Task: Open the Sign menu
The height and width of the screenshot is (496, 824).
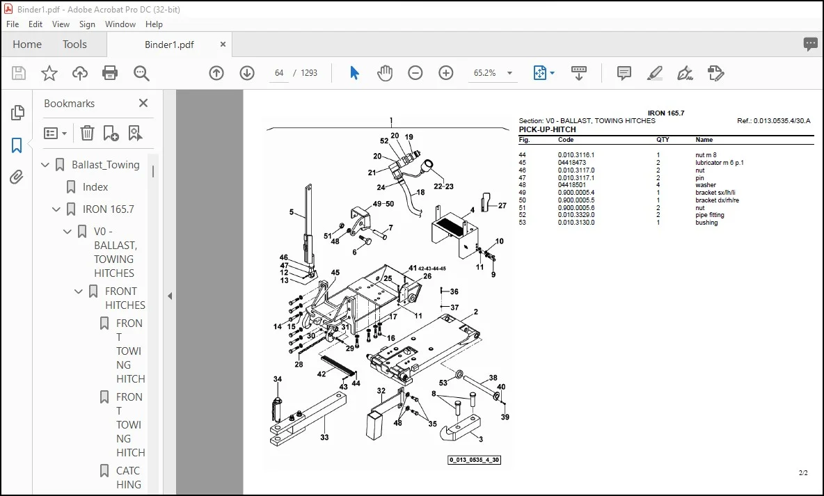Action: coord(87,24)
